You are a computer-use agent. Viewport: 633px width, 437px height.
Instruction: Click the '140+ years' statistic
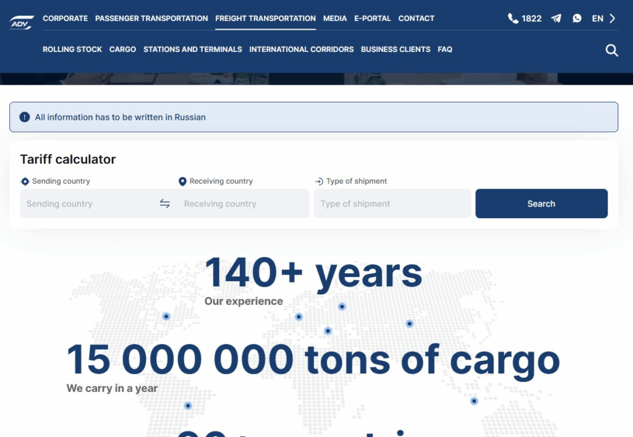tap(313, 274)
